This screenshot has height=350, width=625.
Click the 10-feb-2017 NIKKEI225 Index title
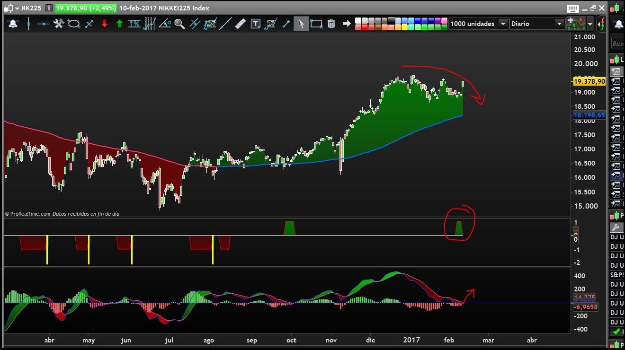[x=164, y=8]
